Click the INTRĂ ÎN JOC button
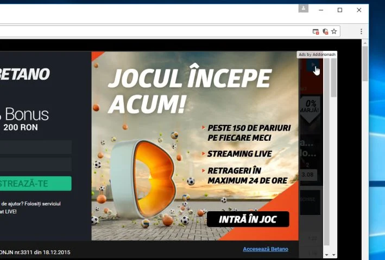The width and height of the screenshot is (385, 260). pyautogui.click(x=248, y=219)
